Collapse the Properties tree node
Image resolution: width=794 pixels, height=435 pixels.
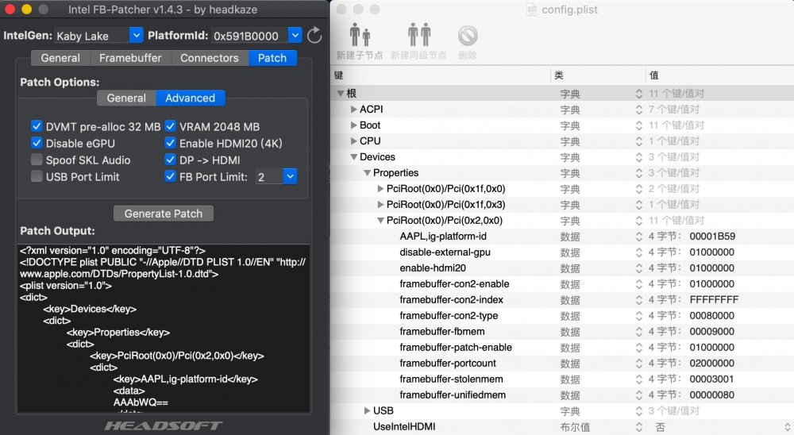[367, 173]
